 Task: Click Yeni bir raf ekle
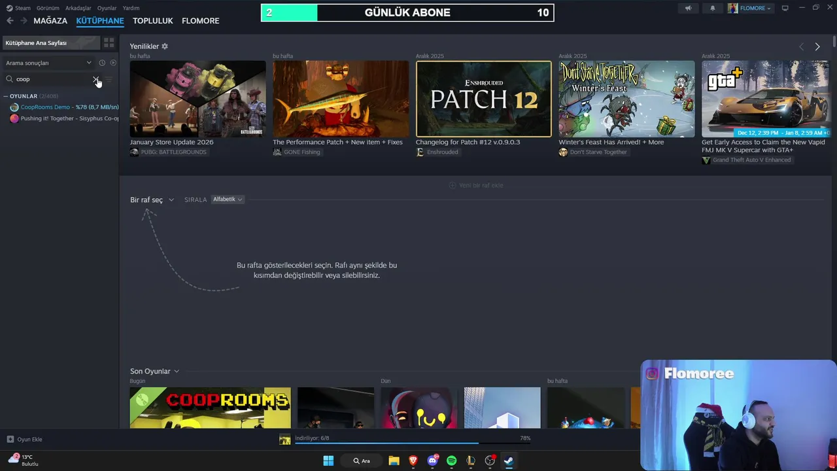476,185
